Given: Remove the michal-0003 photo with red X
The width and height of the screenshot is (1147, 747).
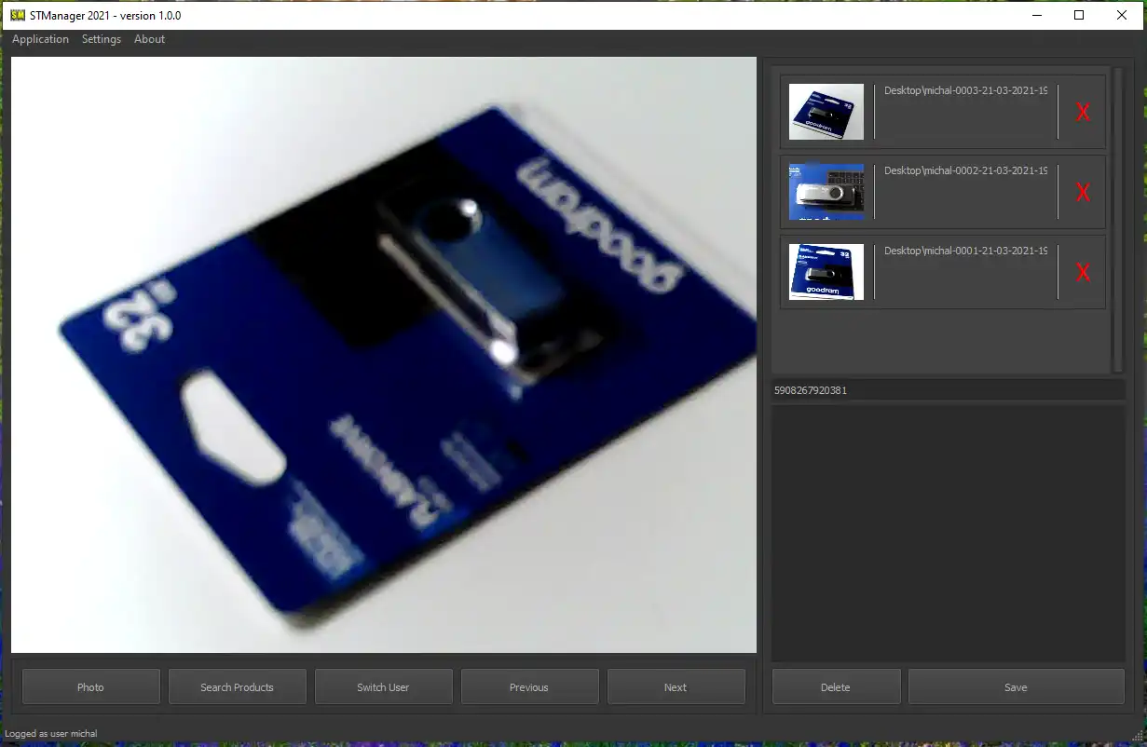Looking at the screenshot, I should [1083, 113].
